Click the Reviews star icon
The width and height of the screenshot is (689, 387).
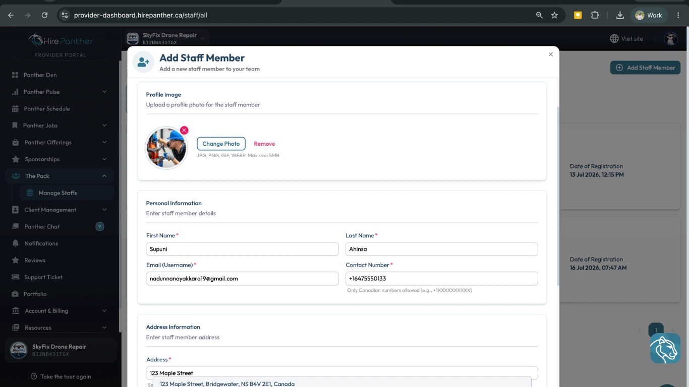[15, 261]
